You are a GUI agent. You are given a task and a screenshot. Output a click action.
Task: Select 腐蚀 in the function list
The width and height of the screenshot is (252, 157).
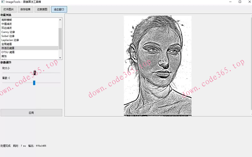(x=30, y=56)
